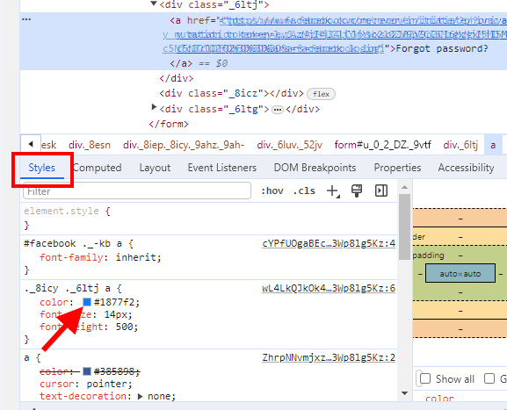
Task: Select breadcrumb div._6luv._52jv
Action: pyautogui.click(x=290, y=145)
